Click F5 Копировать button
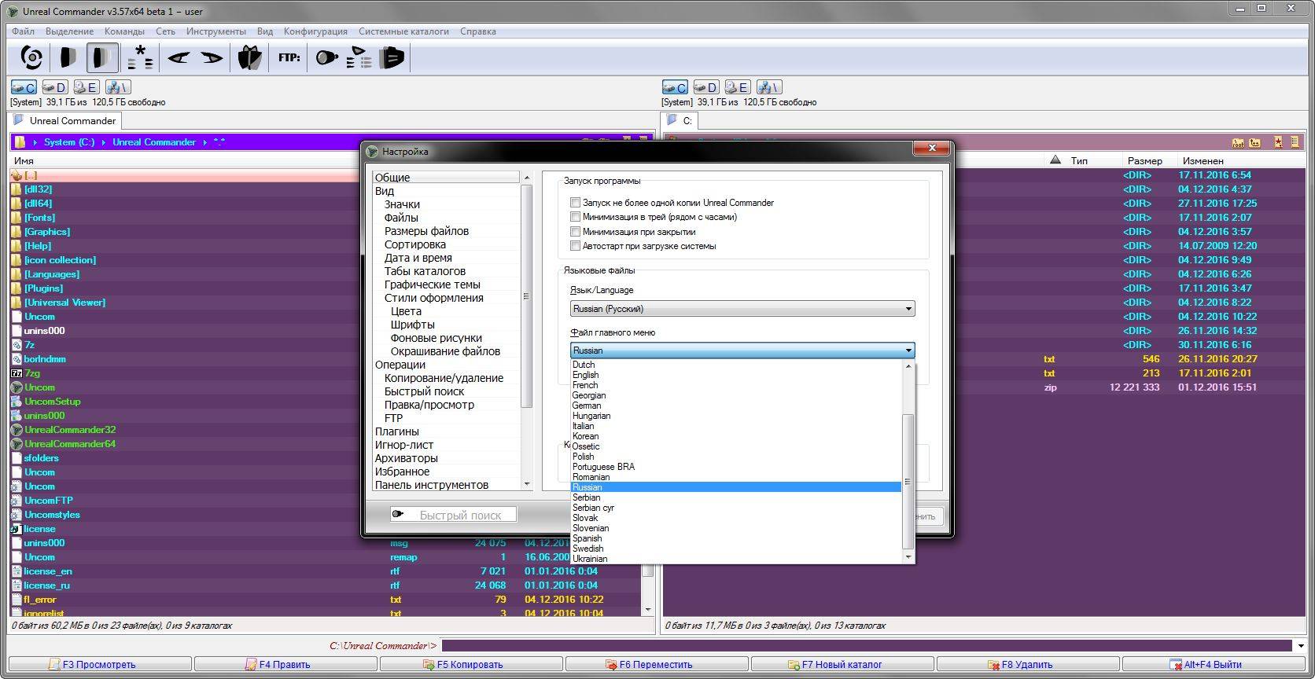The height and width of the screenshot is (679, 1315). pos(470,665)
